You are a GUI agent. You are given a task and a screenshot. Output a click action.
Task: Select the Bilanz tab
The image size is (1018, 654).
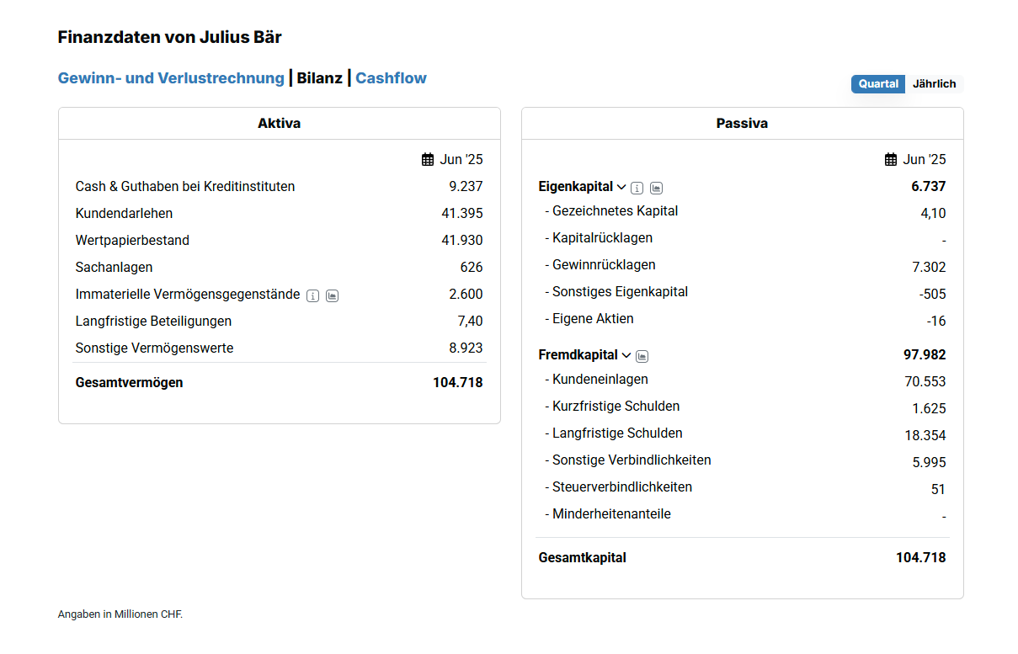(319, 78)
